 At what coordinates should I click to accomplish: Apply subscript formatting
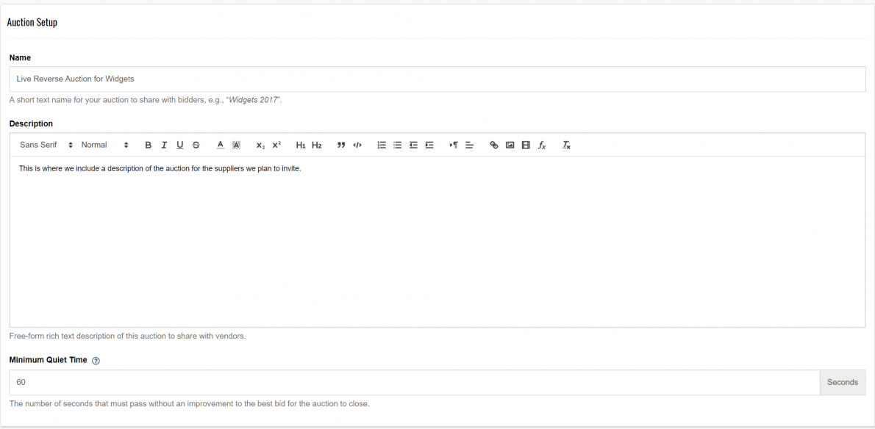[260, 145]
